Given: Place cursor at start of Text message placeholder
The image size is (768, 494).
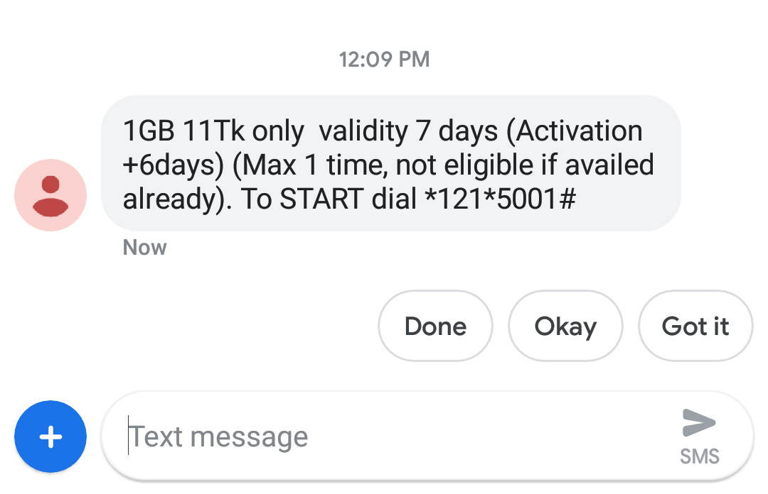Looking at the screenshot, I should [x=131, y=437].
